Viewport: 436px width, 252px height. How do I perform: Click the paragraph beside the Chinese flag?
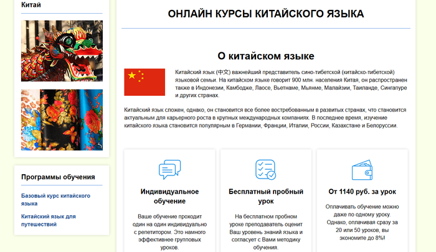pyautogui.click(x=285, y=84)
